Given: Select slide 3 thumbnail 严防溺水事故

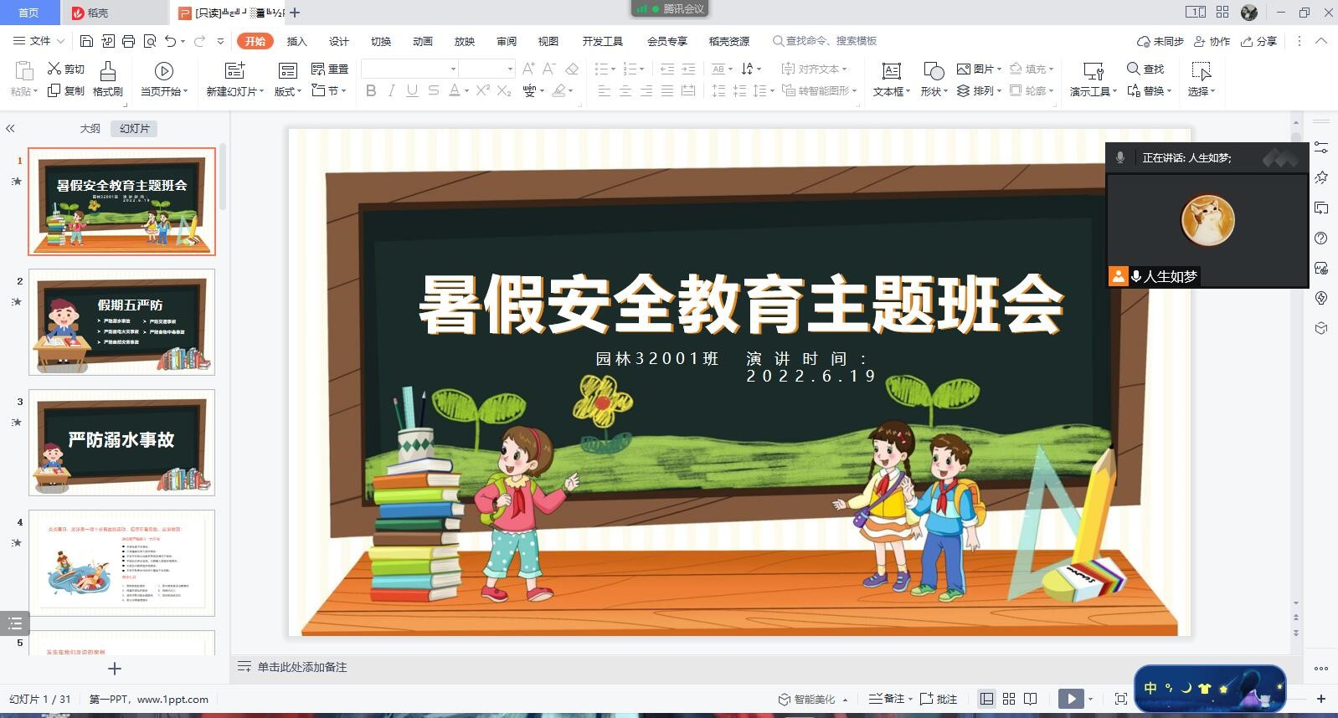Looking at the screenshot, I should (121, 442).
